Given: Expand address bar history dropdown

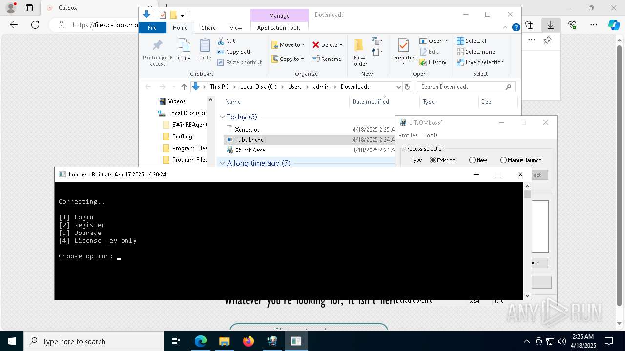Looking at the screenshot, I should 398,87.
